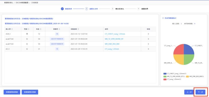Select the 数据选择 step label

(x=68, y=9)
